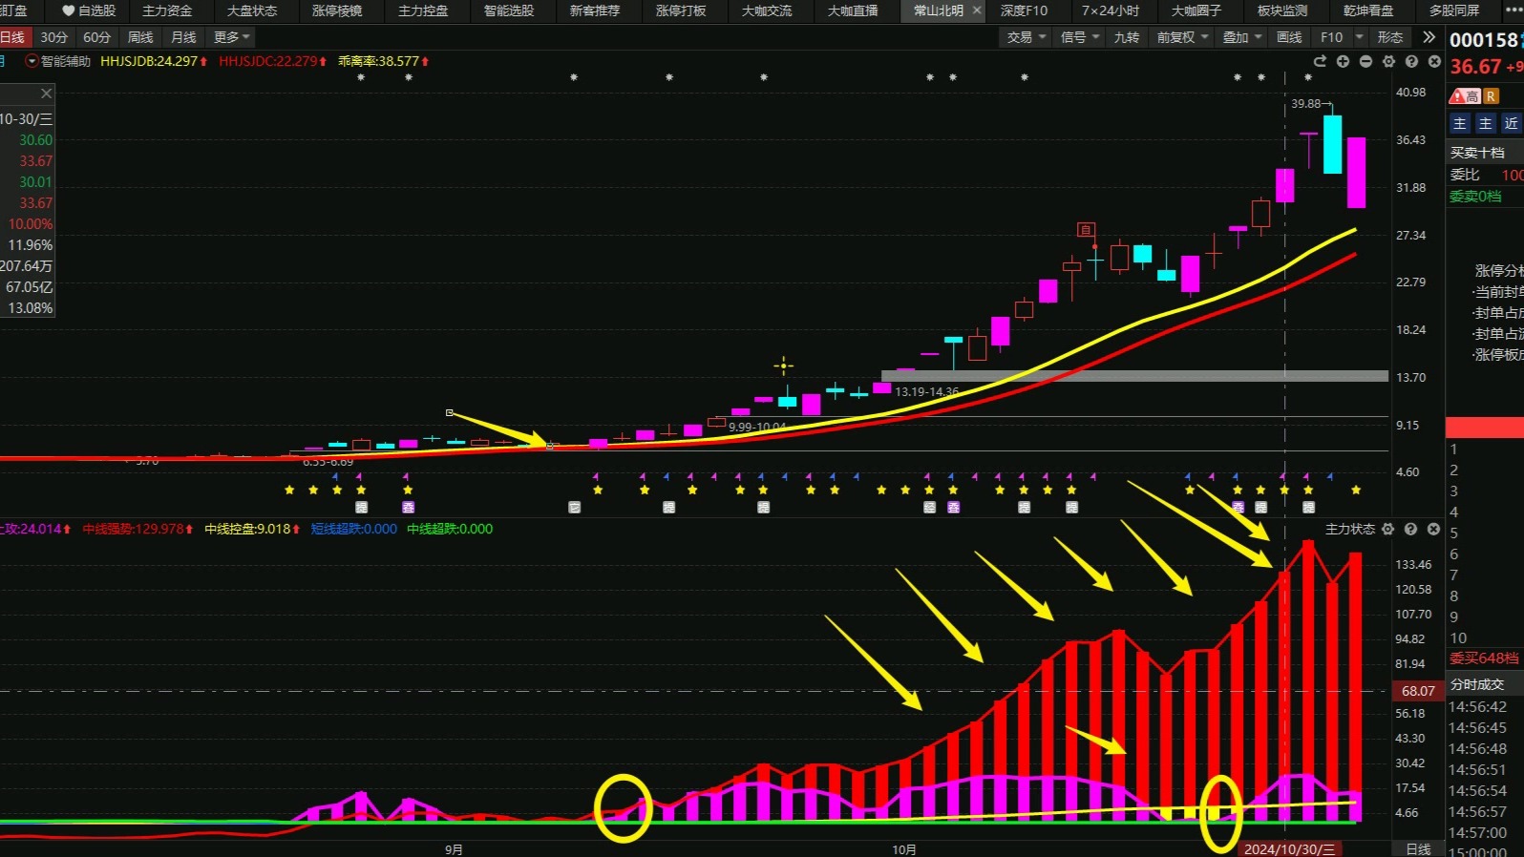The width and height of the screenshot is (1524, 857).
Task: Open the 交易 dropdown
Action: pyautogui.click(x=1027, y=37)
